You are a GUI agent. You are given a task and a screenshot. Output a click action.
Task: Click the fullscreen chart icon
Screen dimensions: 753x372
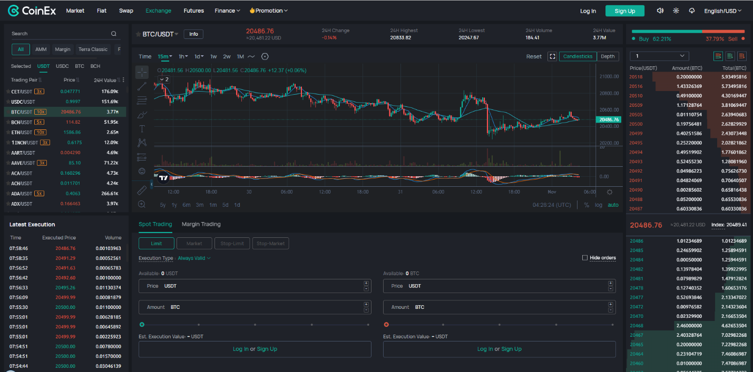pyautogui.click(x=552, y=56)
